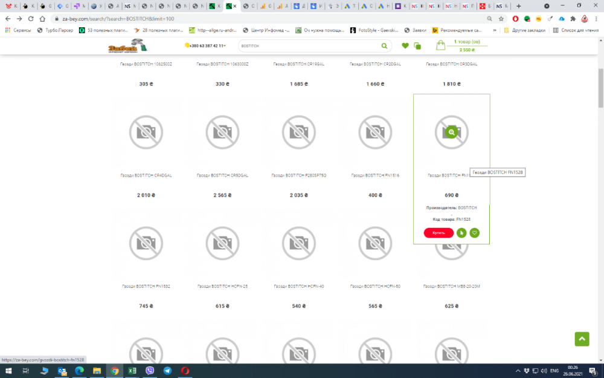
Task: Open the Chrome extensions puzzle icon
Action: (x=573, y=19)
